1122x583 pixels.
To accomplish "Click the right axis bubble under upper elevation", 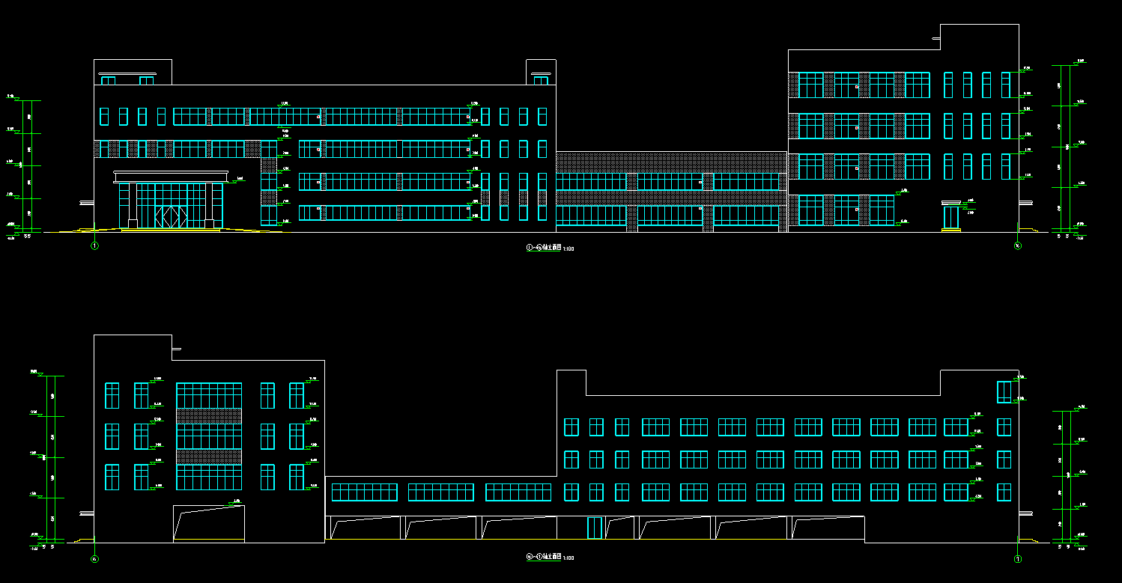I will [x=1017, y=245].
